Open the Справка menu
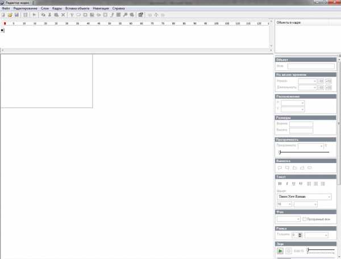The image size is (341, 259). coord(119,9)
